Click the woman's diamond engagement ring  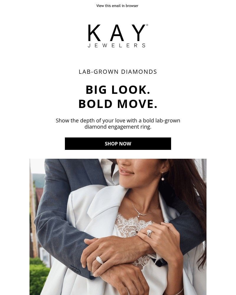click(150, 233)
